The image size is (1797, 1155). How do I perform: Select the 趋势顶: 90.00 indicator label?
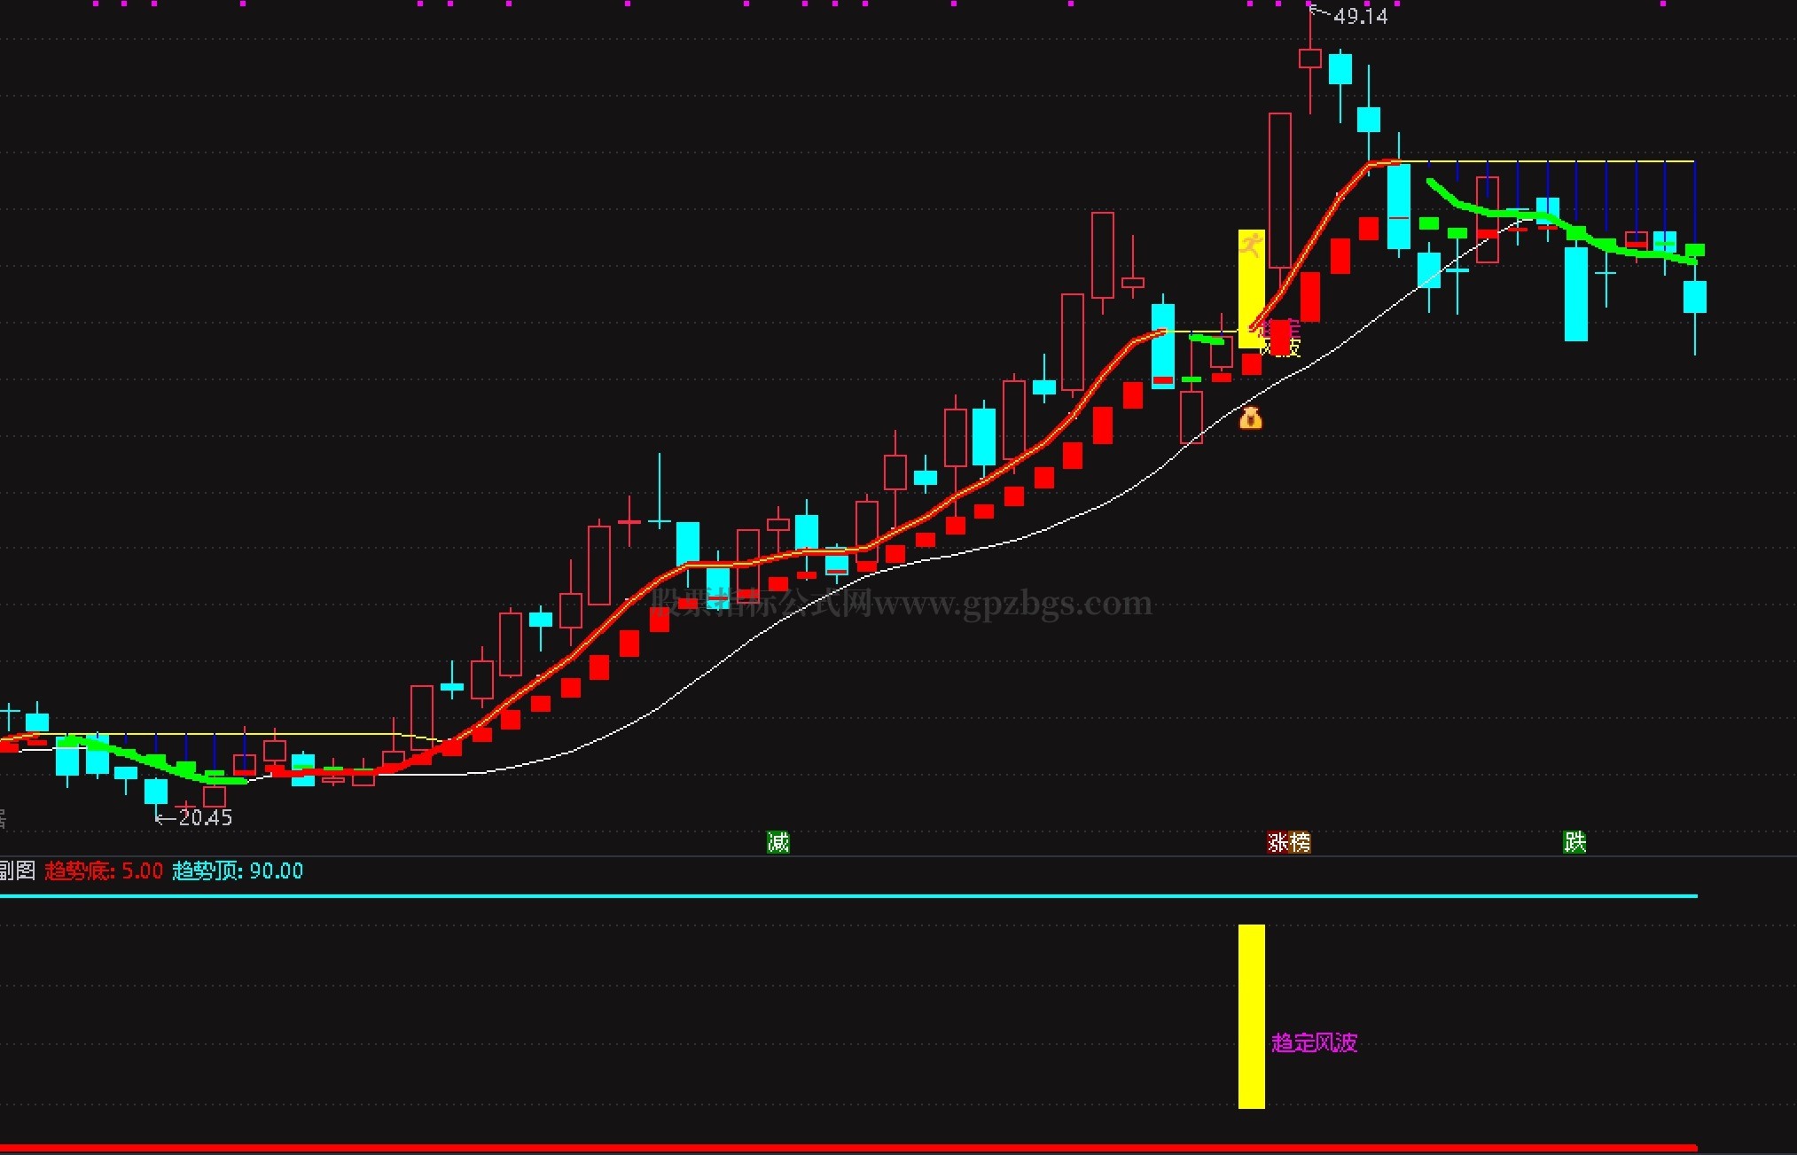tap(238, 870)
